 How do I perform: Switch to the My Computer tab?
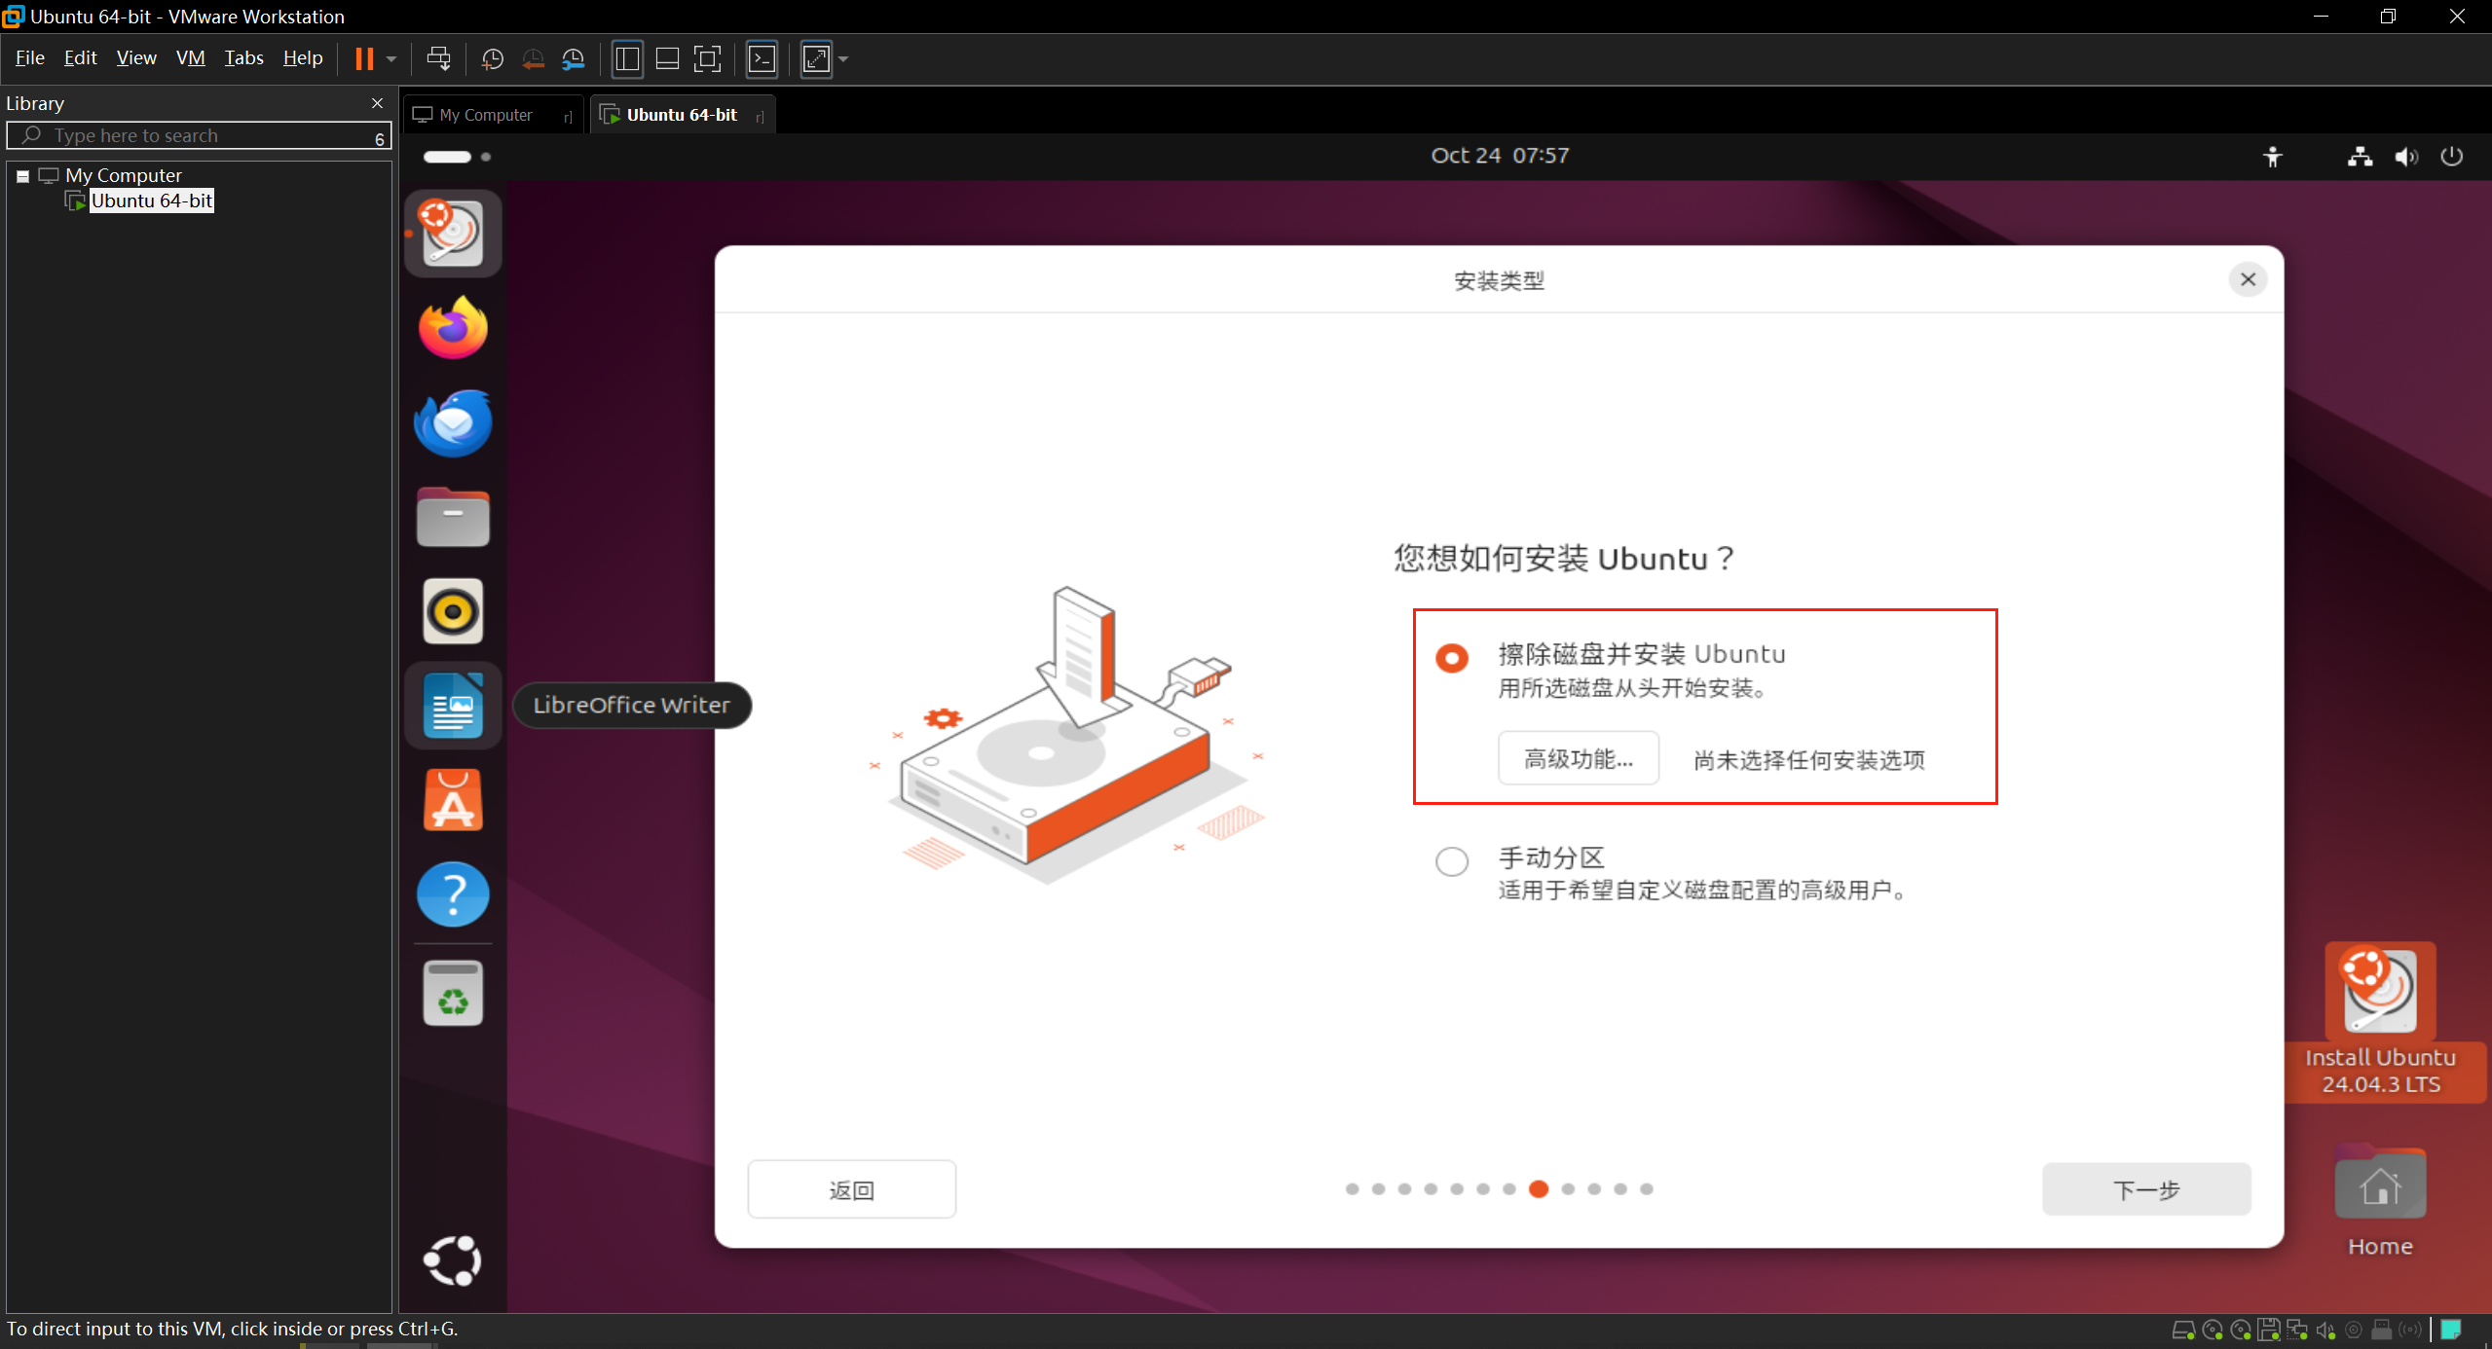[x=486, y=115]
